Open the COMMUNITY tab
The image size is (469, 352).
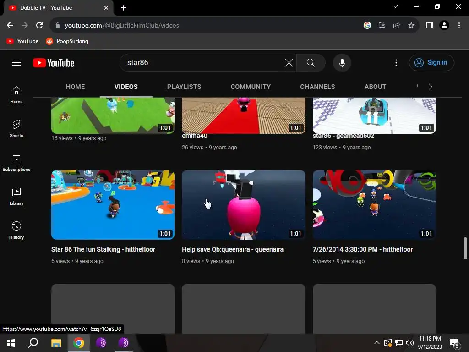click(251, 87)
